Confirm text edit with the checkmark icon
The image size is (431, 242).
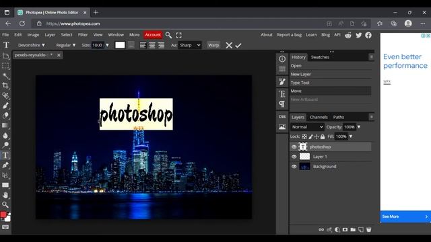coord(238,45)
